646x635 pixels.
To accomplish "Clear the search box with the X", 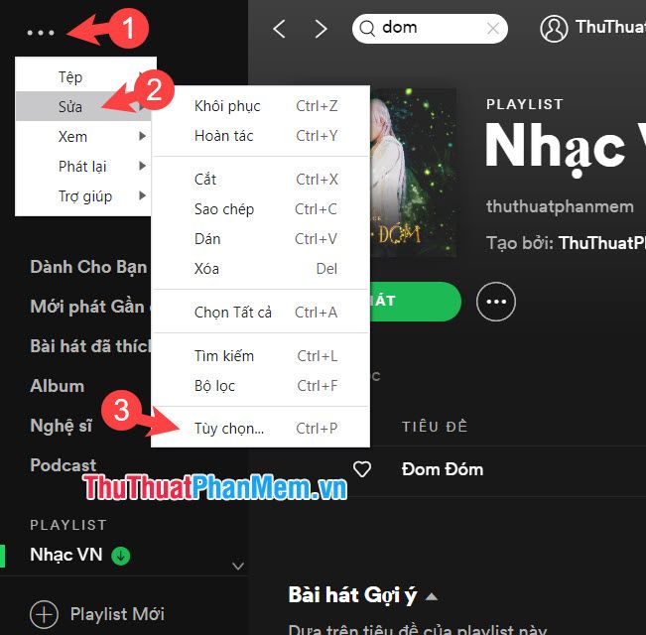I will pyautogui.click(x=493, y=29).
